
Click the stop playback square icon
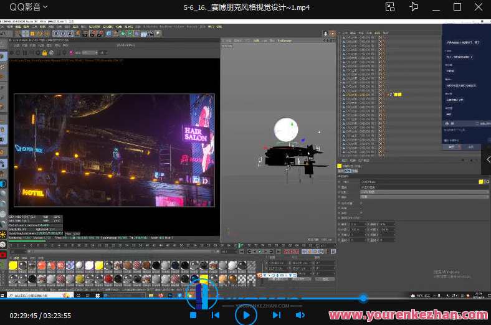[x=193, y=315]
